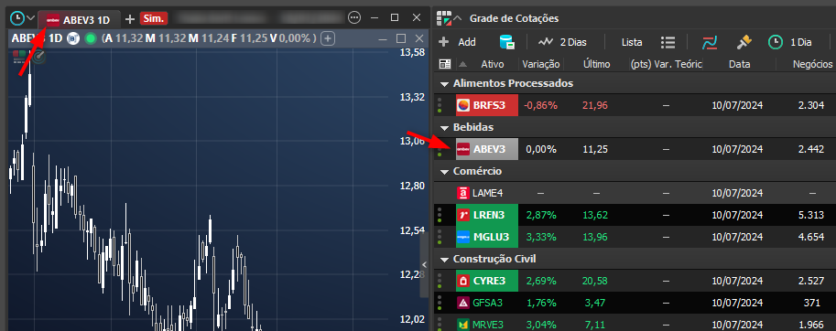Image resolution: width=836 pixels, height=331 pixels.
Task: Click the red-blue curve lines icon
Action: (710, 42)
